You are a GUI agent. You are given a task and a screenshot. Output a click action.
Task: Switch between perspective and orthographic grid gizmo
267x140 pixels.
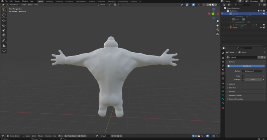(217, 34)
